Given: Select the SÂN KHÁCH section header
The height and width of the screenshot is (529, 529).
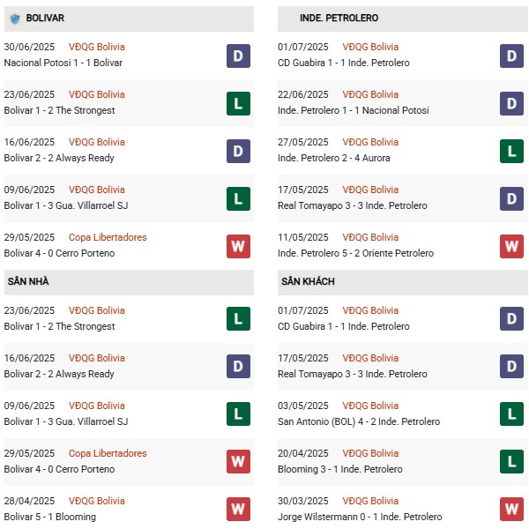Looking at the screenshot, I should tap(308, 281).
